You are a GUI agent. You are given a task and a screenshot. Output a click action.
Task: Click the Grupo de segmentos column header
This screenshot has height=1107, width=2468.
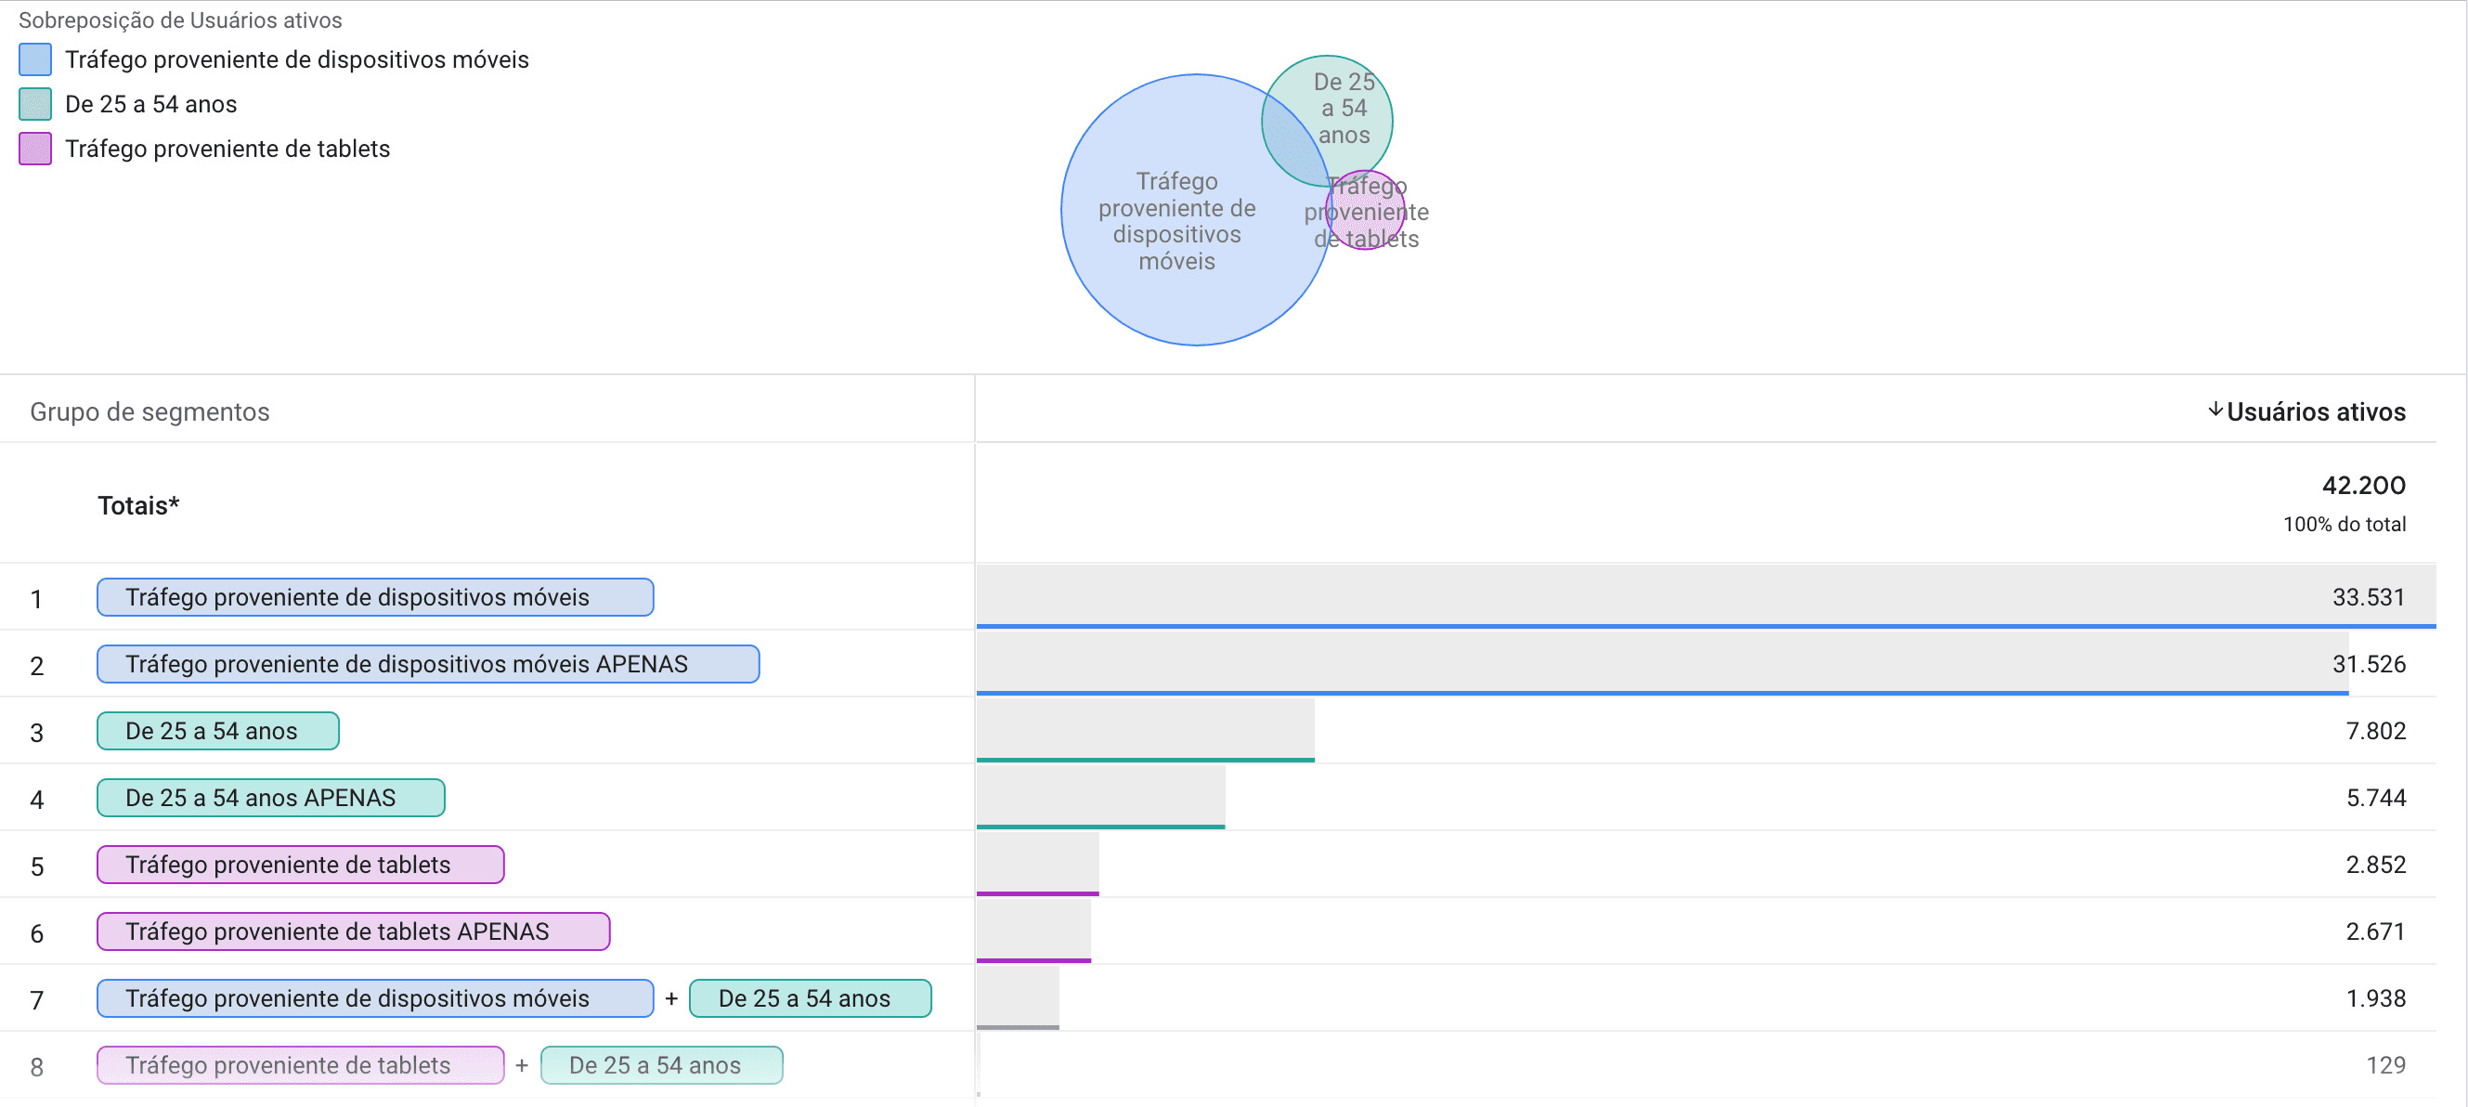tap(149, 412)
